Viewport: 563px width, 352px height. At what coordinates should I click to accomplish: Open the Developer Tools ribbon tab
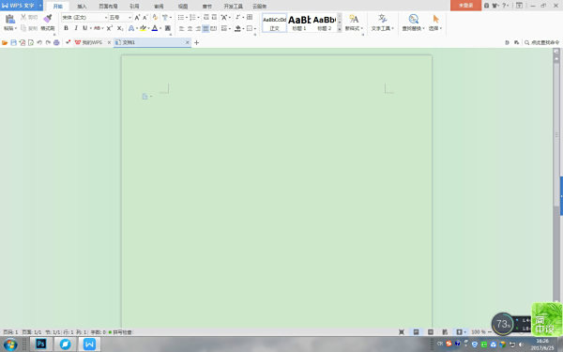point(233,7)
